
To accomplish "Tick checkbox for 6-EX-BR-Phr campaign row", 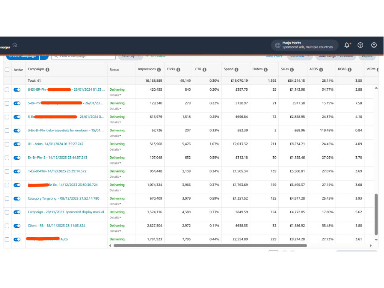I will click(7, 89).
